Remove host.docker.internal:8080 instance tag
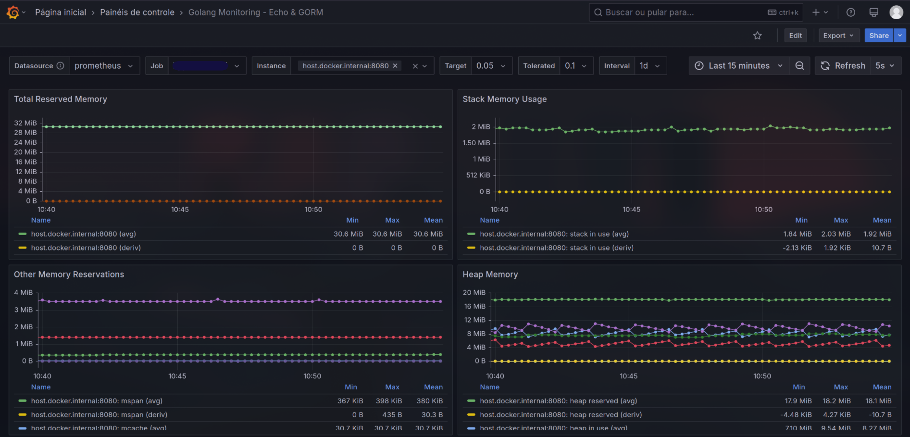 [395, 66]
